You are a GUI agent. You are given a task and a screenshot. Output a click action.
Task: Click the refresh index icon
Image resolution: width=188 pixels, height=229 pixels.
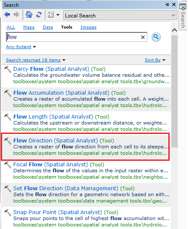pos(39,14)
